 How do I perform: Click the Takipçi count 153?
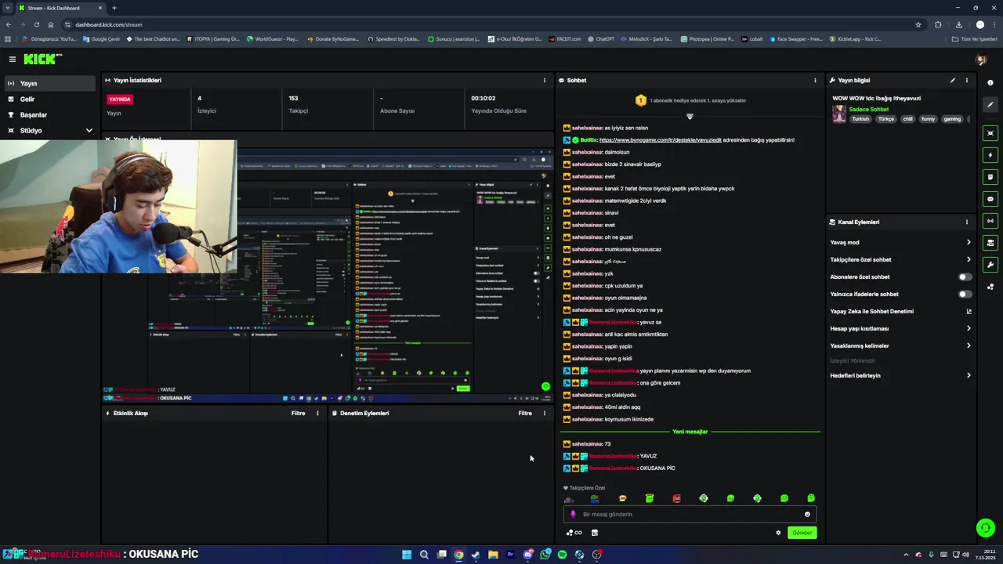tap(293, 99)
